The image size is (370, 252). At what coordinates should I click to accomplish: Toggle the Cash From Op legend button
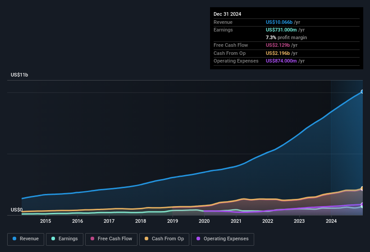pyautogui.click(x=164, y=239)
